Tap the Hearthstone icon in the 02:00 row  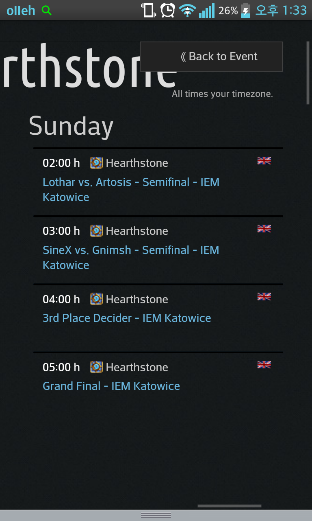[96, 163]
